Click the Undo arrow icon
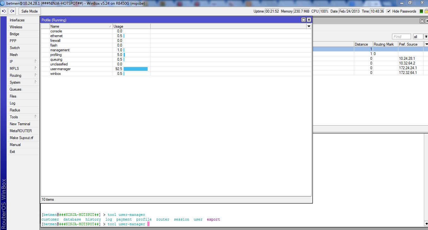The width and height of the screenshot is (428, 230). coord(4,11)
